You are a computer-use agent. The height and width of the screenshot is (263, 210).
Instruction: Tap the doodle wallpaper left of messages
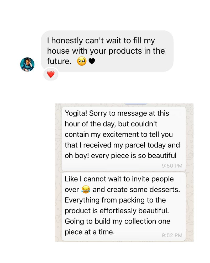[x=58, y=171]
